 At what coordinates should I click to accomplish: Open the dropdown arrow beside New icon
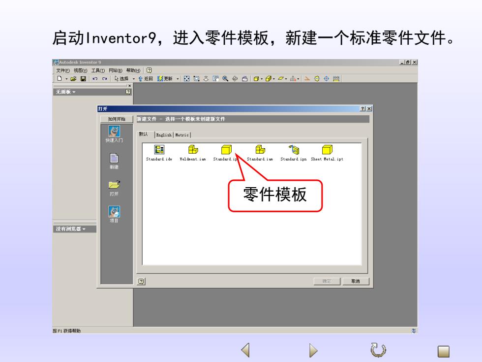66,79
